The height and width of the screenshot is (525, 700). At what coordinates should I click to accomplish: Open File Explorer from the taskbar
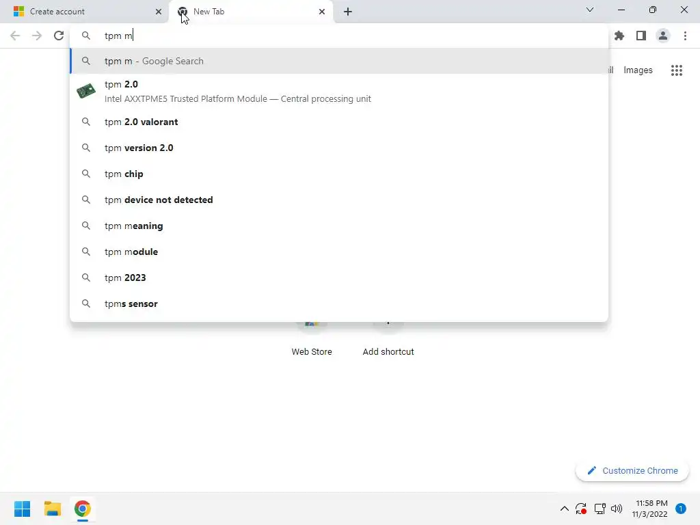53,509
